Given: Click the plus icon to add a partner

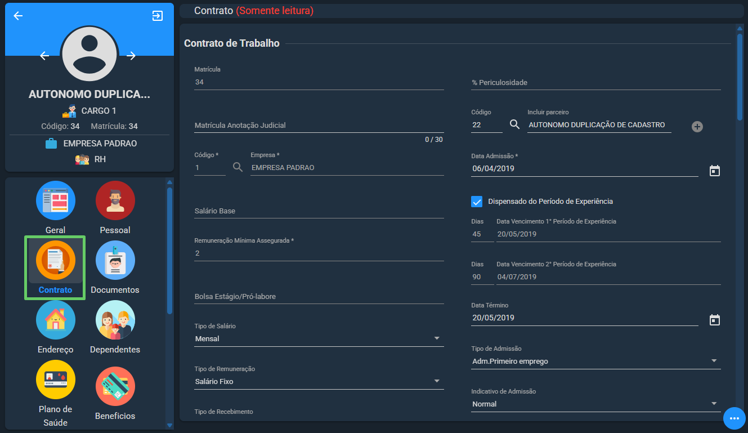Looking at the screenshot, I should coord(697,127).
